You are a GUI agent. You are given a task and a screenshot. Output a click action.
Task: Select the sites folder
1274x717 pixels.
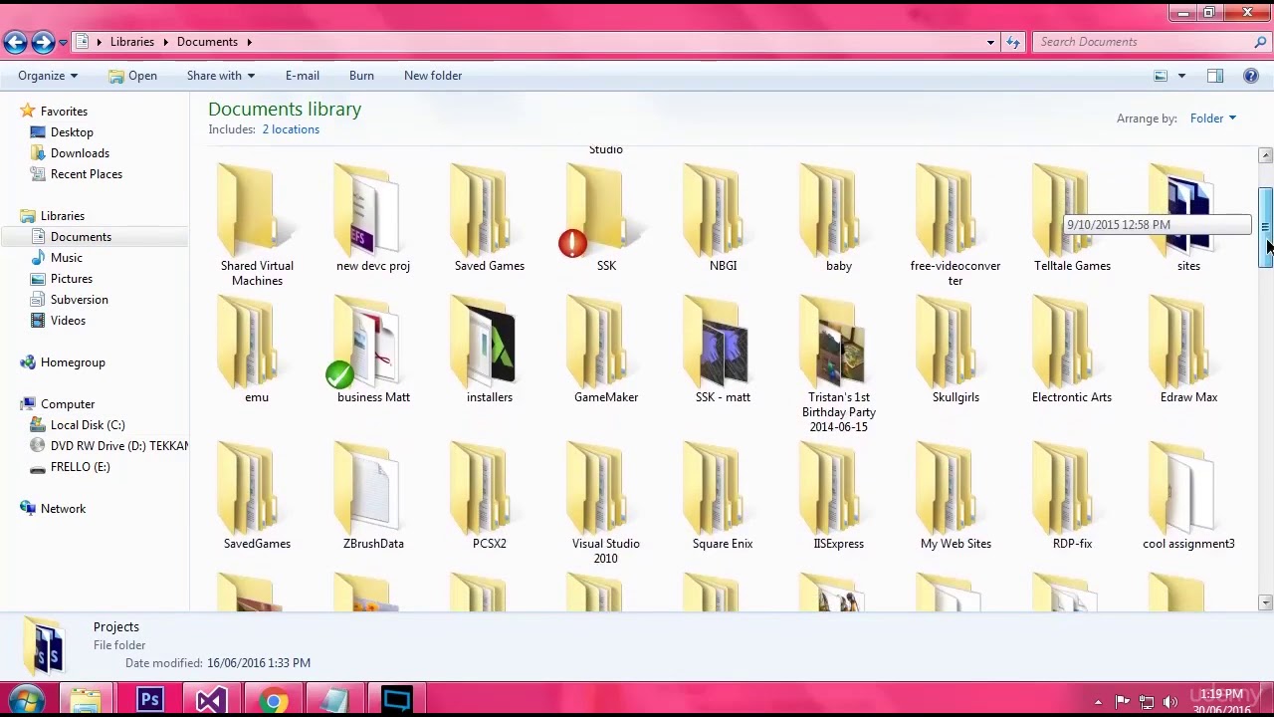(1188, 219)
